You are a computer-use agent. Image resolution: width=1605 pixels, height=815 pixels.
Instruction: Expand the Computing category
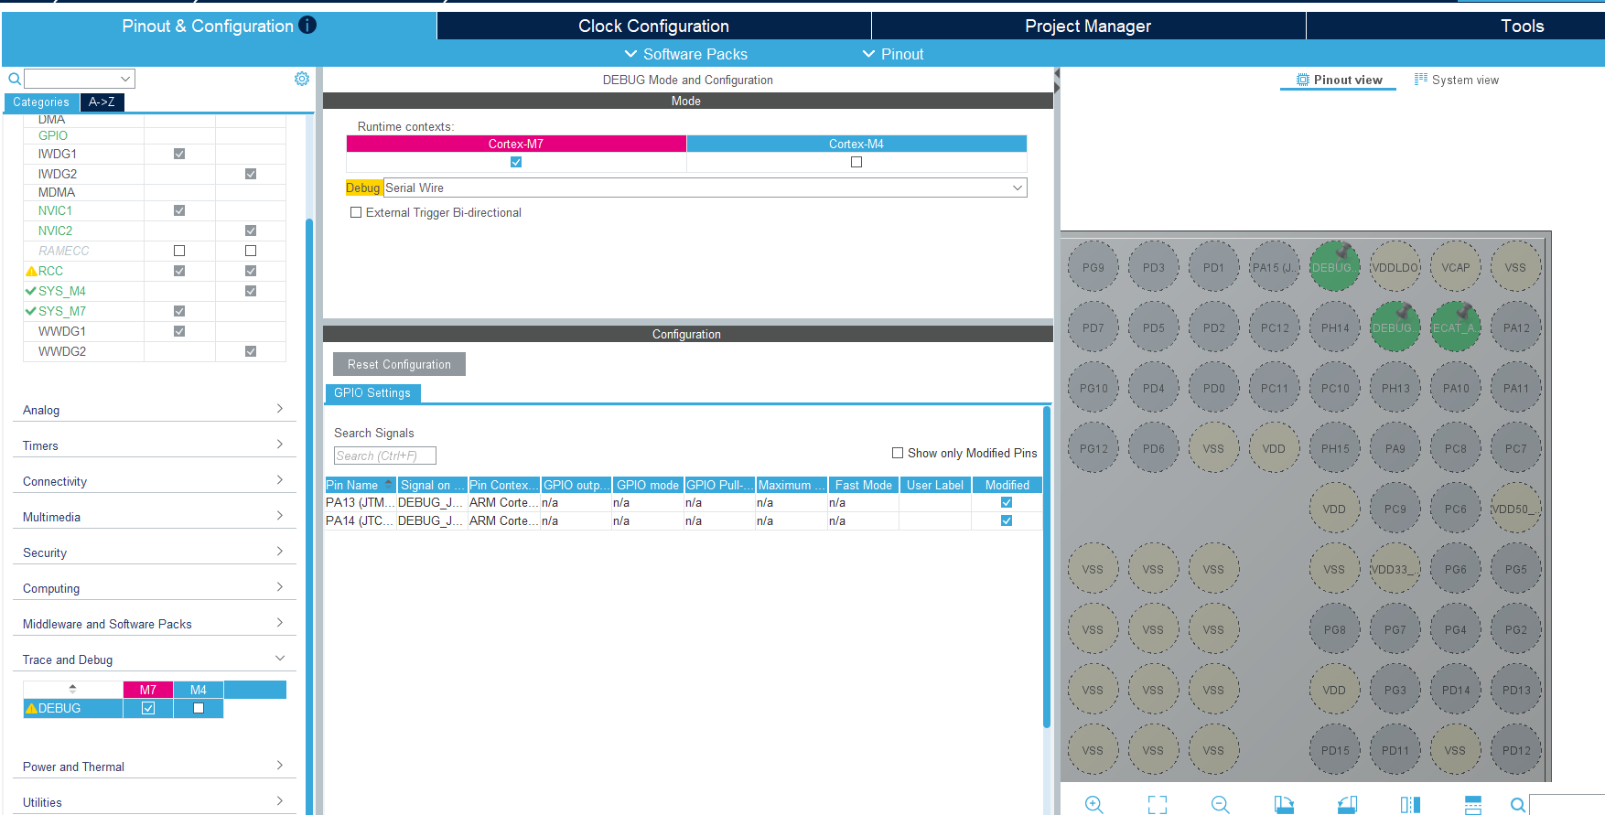coord(154,588)
